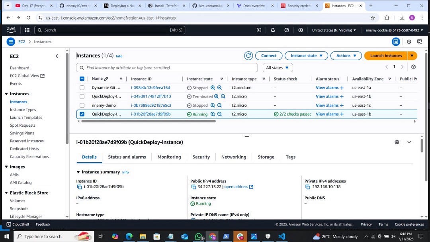Uncheck the QuickDeploy-Instance running instance row

click(x=82, y=114)
